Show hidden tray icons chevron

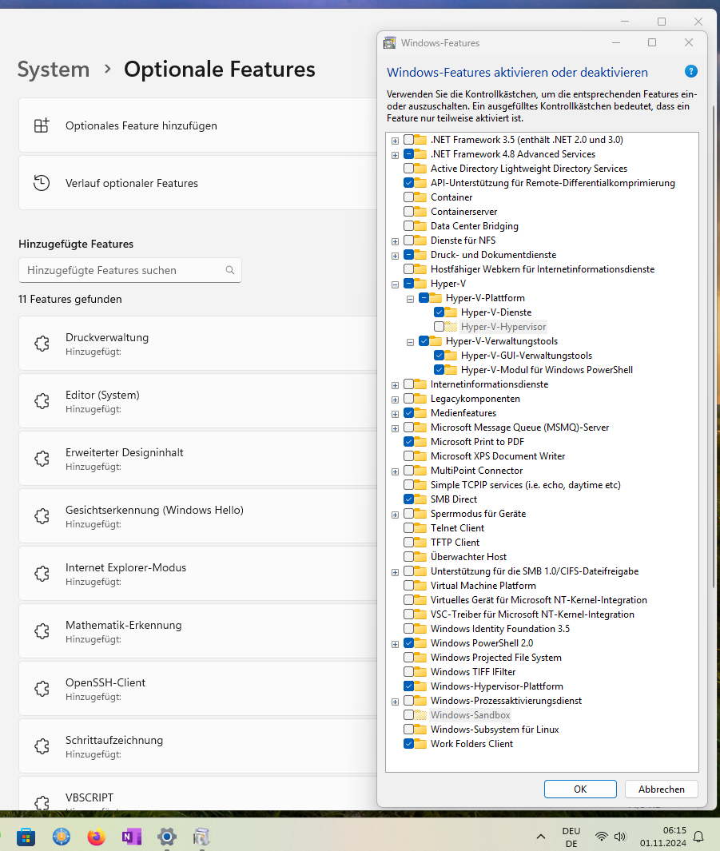tap(541, 837)
